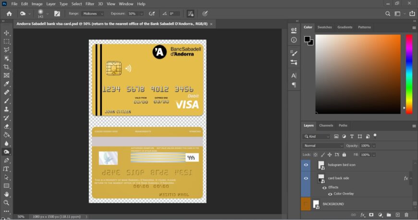Select the Path Selection tool
Screen dimensions: 418x220
(6, 177)
